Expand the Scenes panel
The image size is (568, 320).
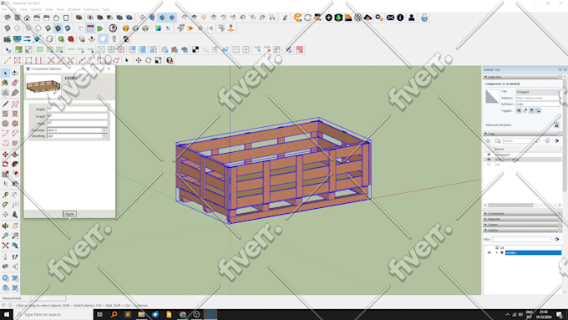click(x=486, y=225)
